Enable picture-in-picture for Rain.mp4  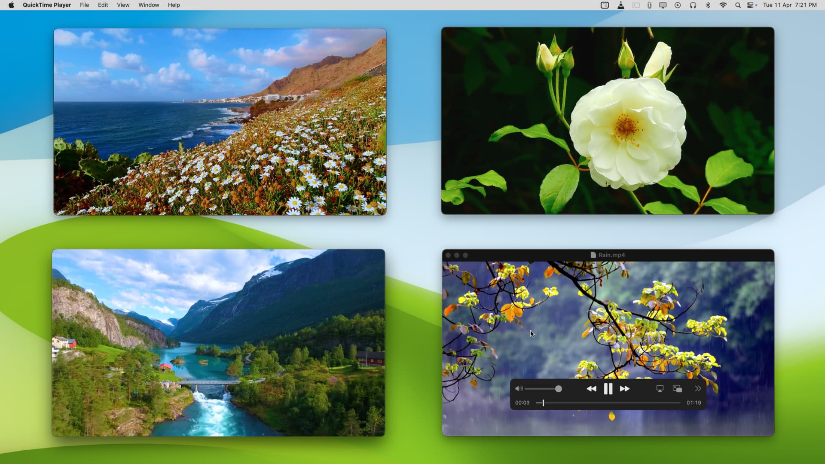coord(678,389)
